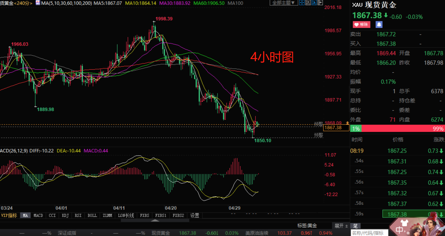The image size is (445, 236).
Task: Click the MA10:1864.14 legend value
Action: [141, 3]
